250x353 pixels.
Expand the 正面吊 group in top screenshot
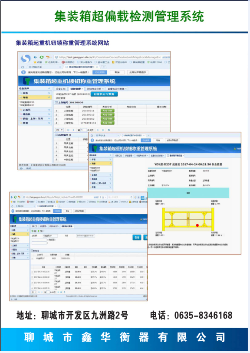point(35,110)
